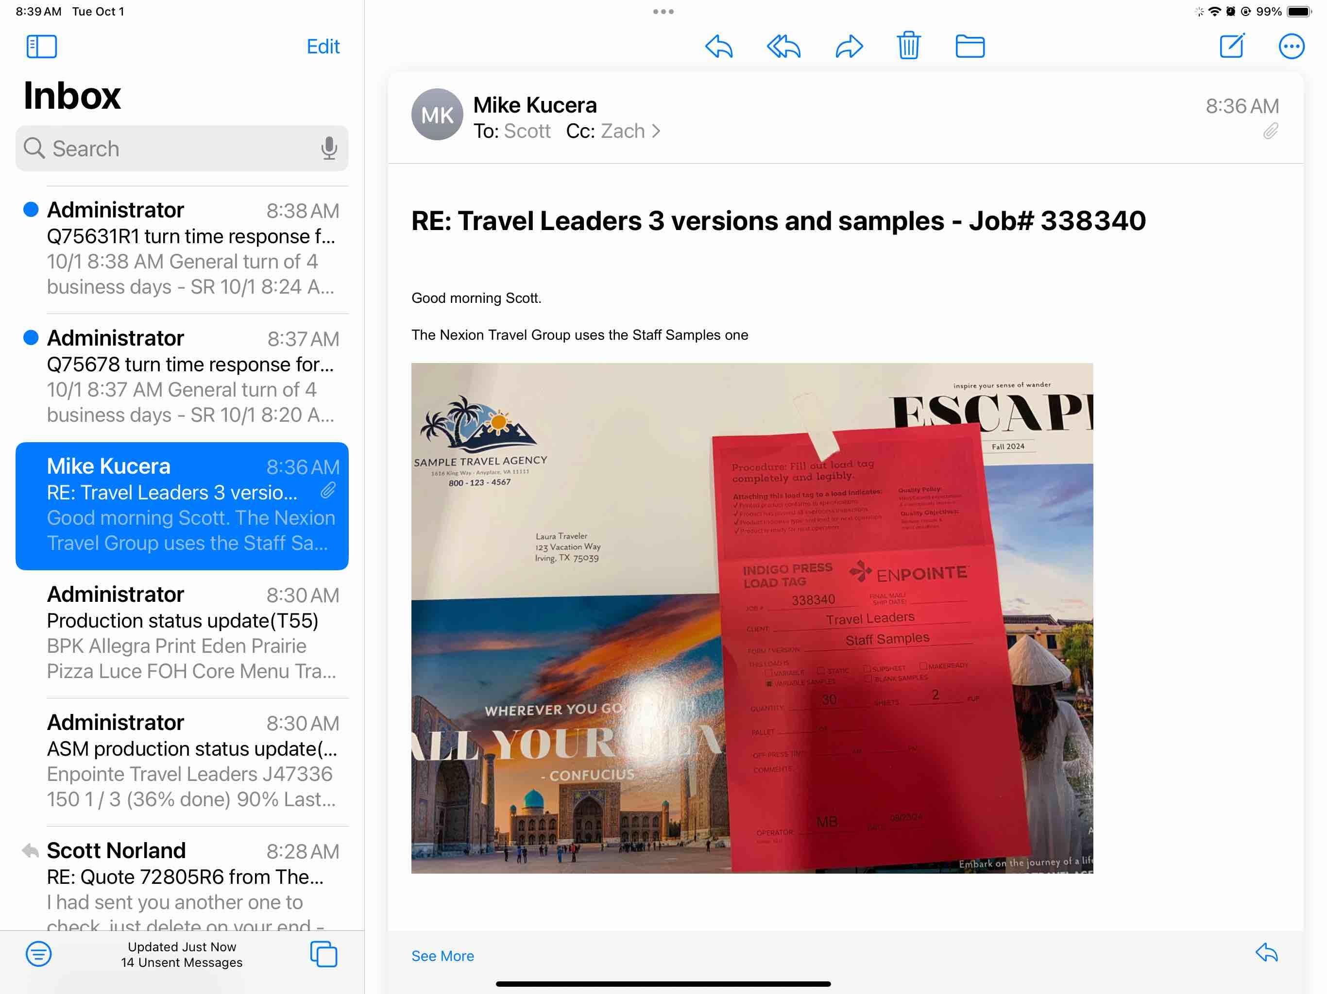Tap the microphone dictation icon in search

329,148
